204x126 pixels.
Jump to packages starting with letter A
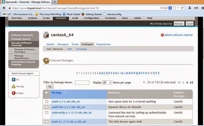pos(100,73)
